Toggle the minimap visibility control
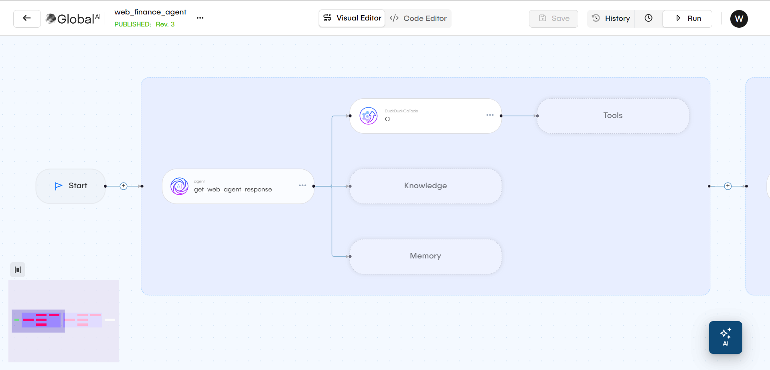Image resolution: width=770 pixels, height=370 pixels. pyautogui.click(x=18, y=269)
